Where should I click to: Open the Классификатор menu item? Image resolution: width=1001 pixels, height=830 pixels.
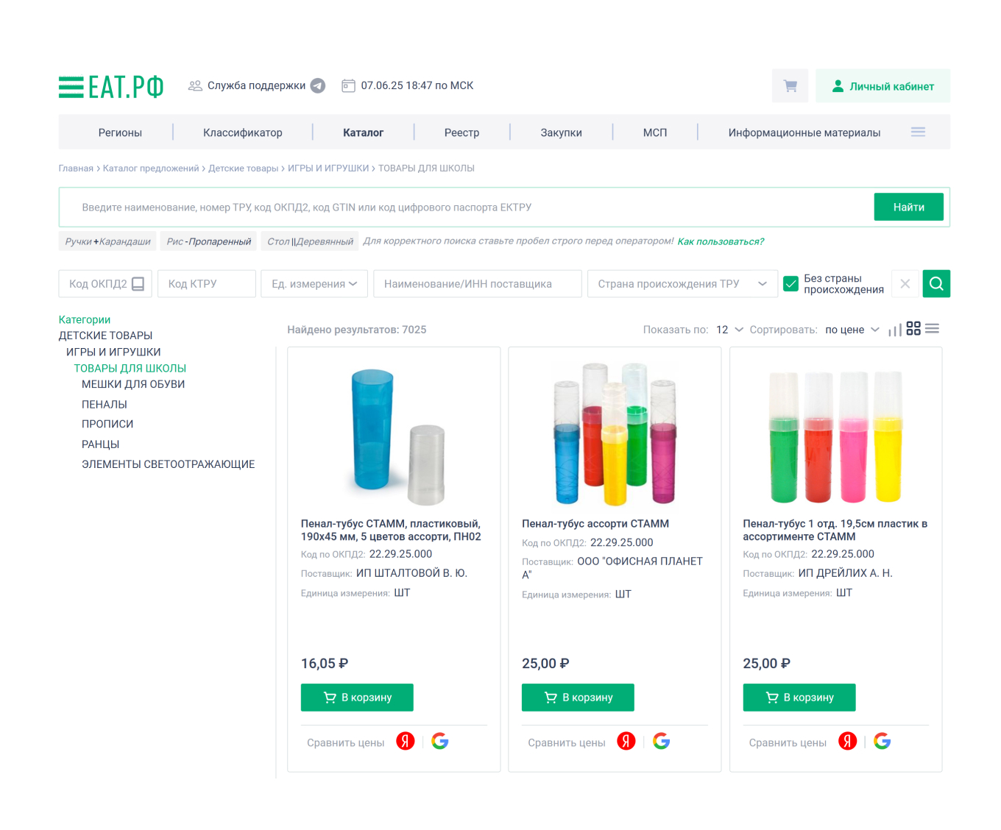tap(243, 132)
